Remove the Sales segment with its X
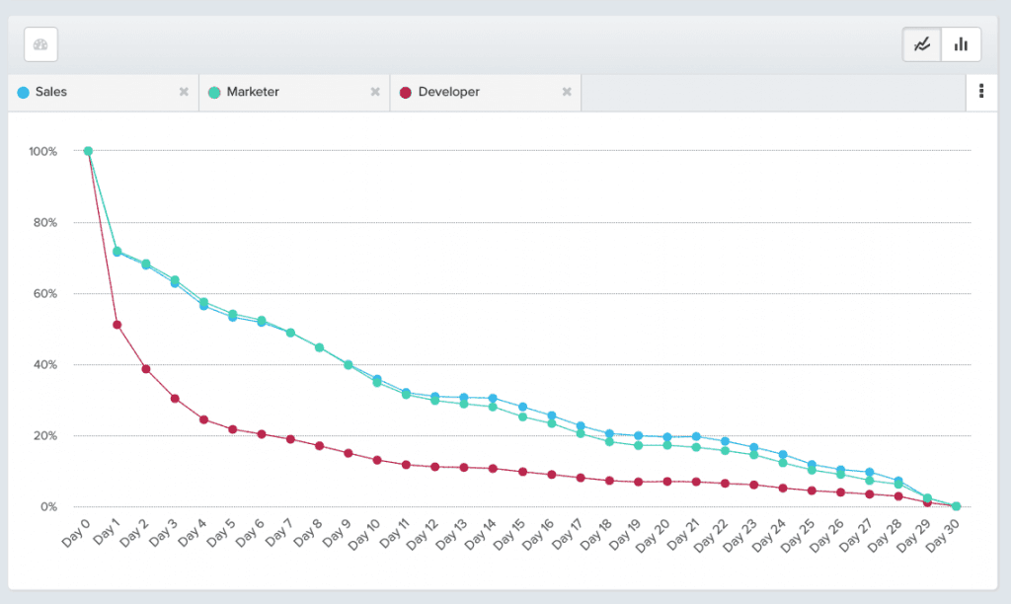The image size is (1011, 604). 184,92
